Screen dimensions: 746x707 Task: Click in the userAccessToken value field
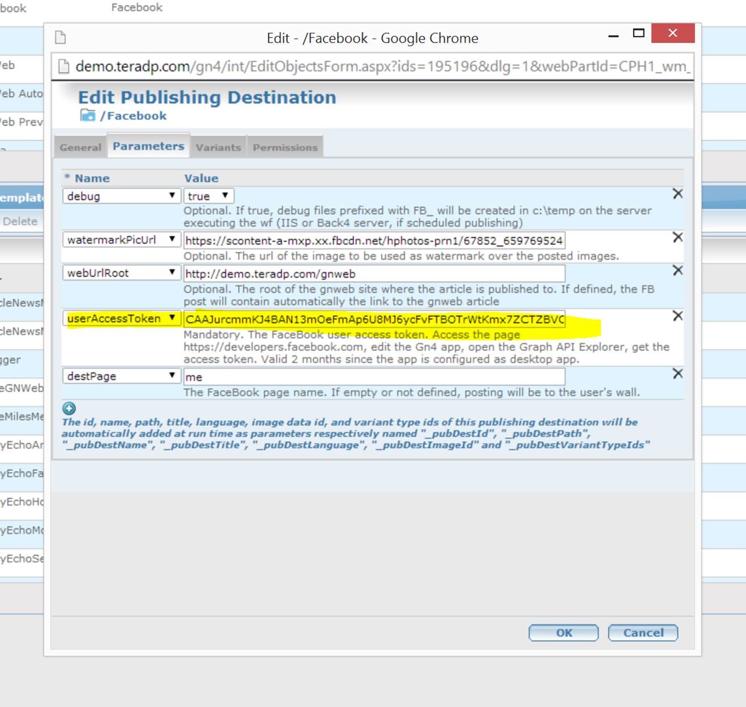click(x=374, y=319)
